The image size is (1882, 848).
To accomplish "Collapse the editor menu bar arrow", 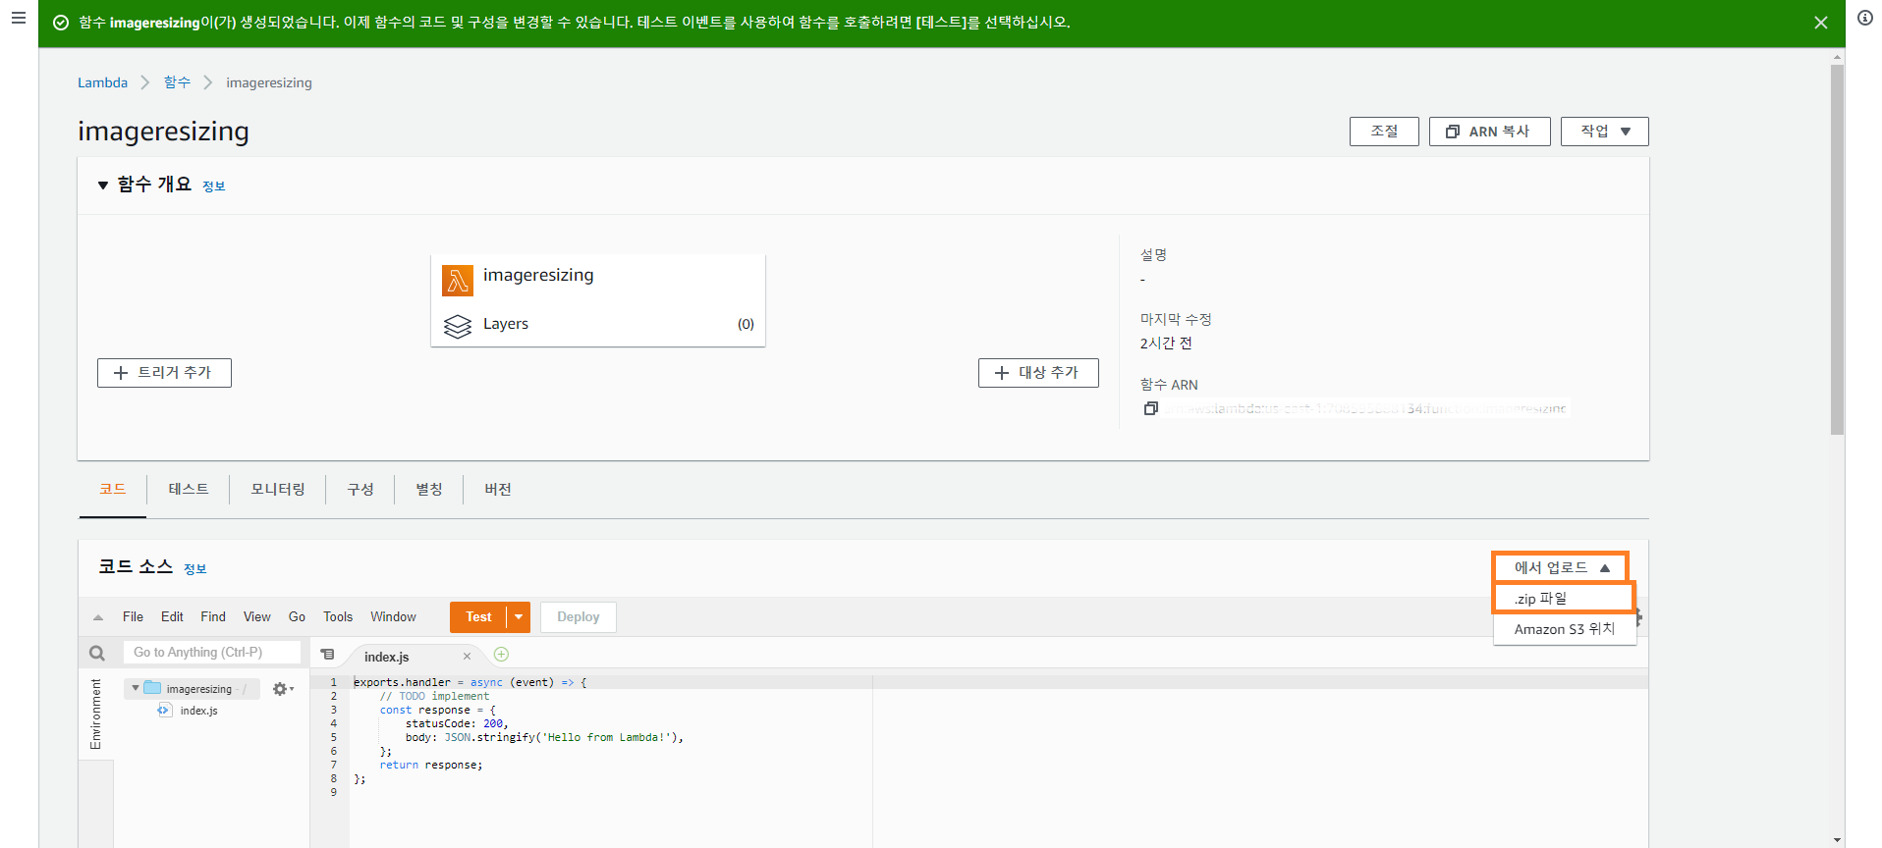I will point(98,617).
